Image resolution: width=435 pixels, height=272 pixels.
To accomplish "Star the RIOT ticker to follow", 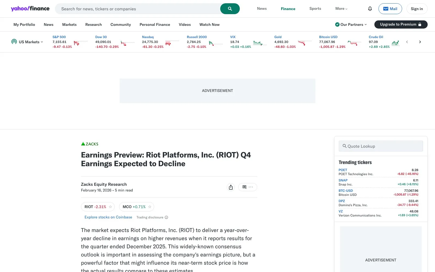I will pos(110,207).
